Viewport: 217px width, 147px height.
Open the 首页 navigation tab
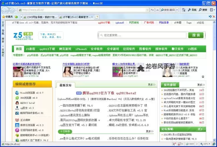coord(19,49)
